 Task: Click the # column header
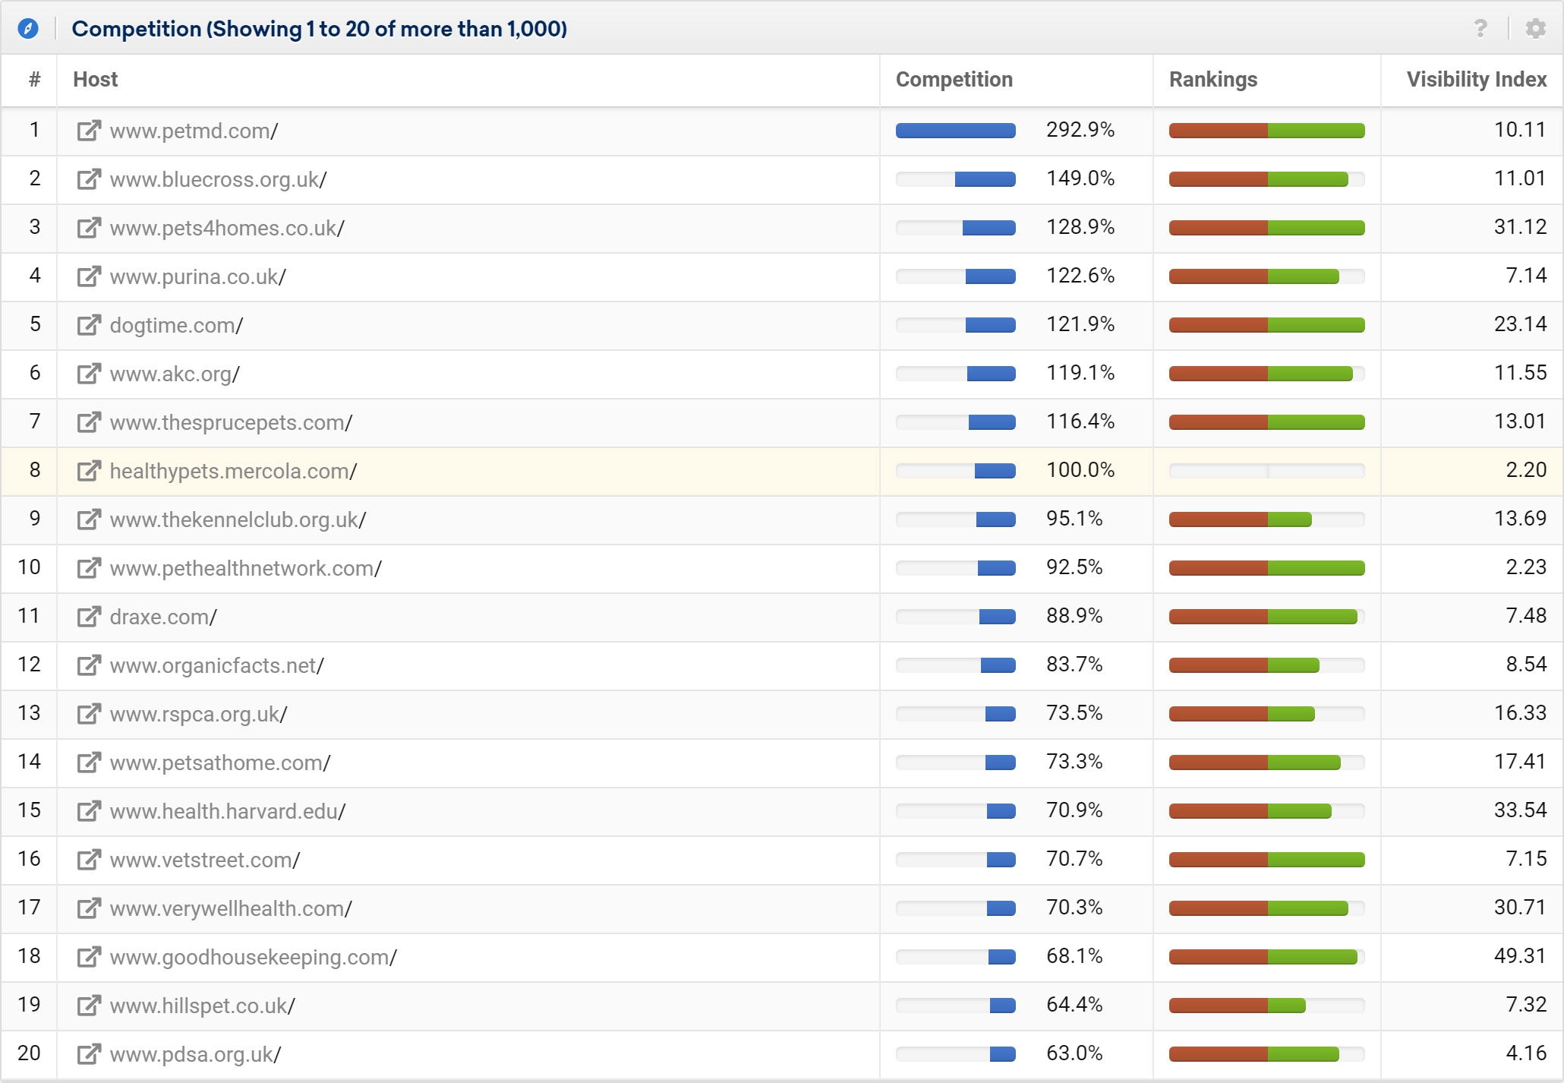[34, 80]
